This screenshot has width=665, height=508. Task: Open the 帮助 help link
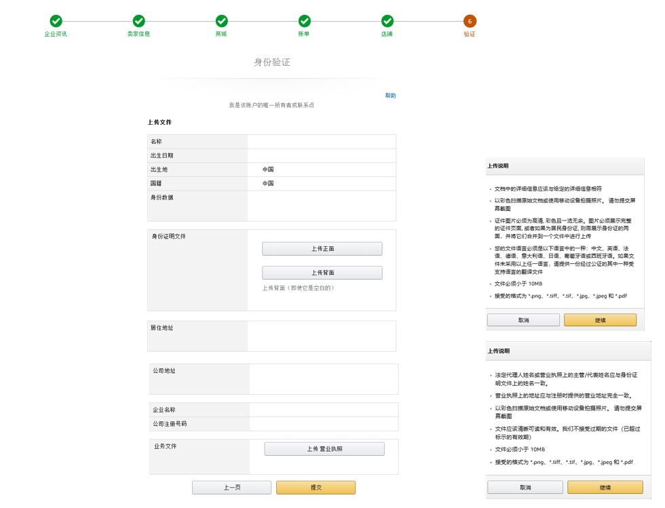pyautogui.click(x=390, y=95)
